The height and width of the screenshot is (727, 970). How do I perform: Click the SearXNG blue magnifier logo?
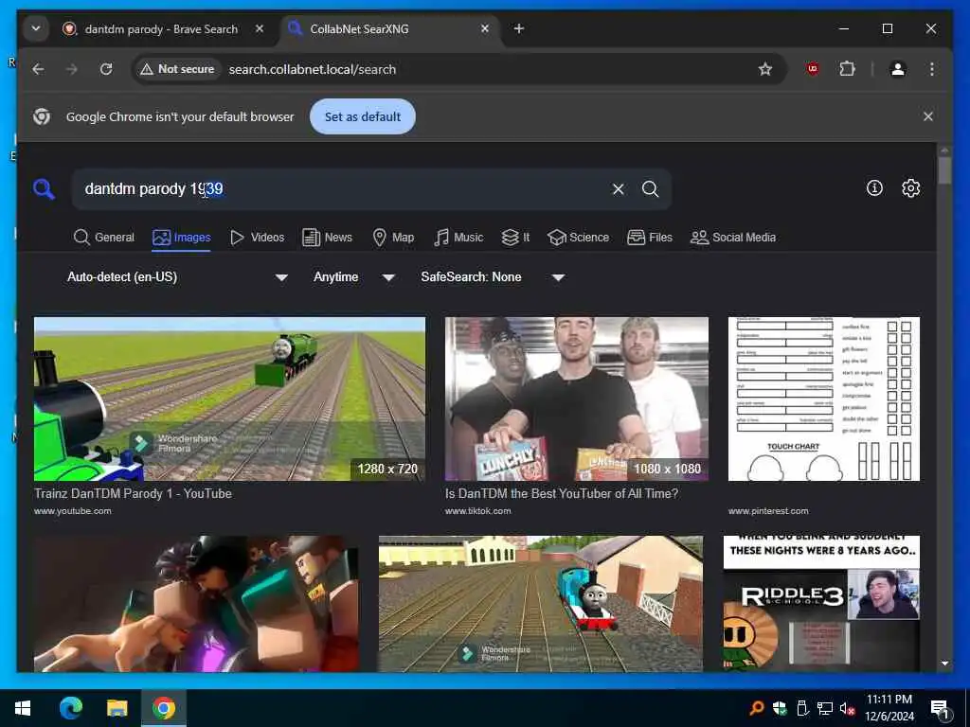tap(44, 188)
